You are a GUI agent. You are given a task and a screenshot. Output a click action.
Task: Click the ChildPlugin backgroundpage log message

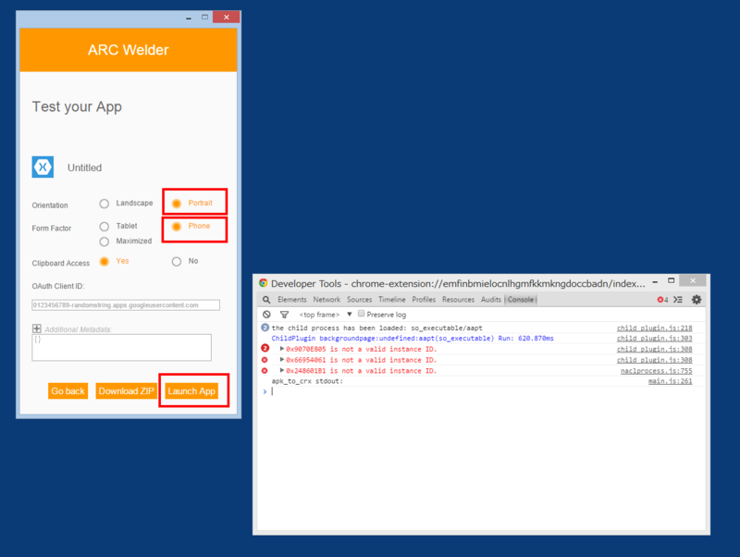coord(413,338)
